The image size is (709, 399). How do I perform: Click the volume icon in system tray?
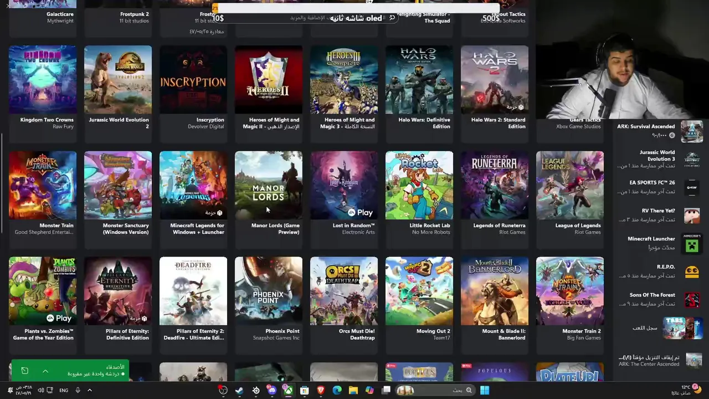(x=40, y=390)
